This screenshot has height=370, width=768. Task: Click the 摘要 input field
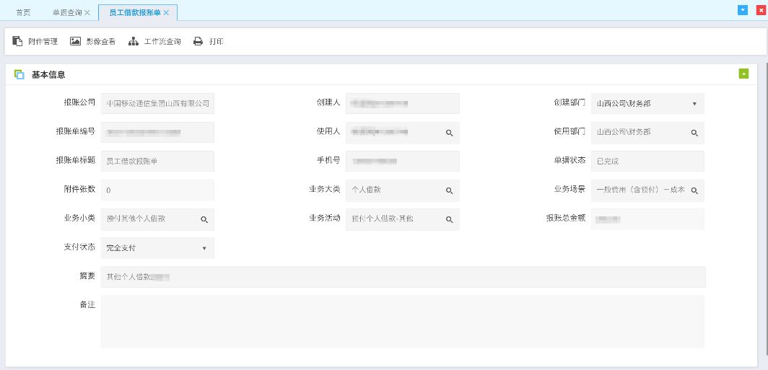pos(402,277)
